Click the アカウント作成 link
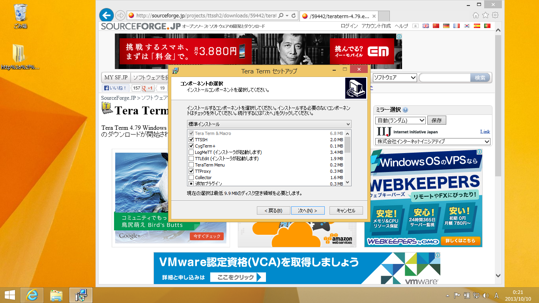This screenshot has height=303, width=539. click(376, 26)
